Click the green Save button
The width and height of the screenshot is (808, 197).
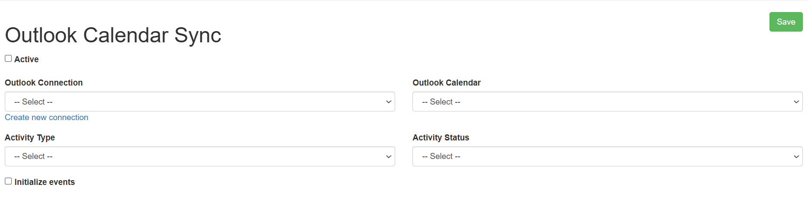pos(785,22)
